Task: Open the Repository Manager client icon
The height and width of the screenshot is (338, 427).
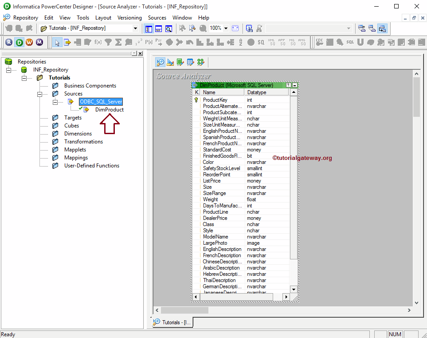Action: point(9,42)
